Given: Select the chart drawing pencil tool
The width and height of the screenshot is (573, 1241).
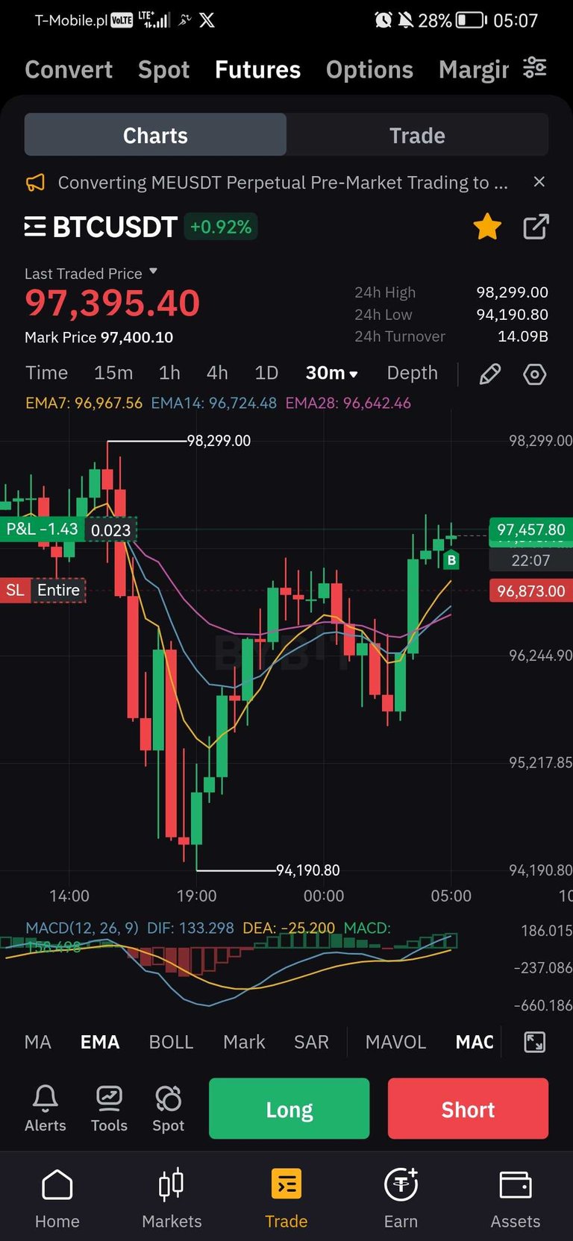Looking at the screenshot, I should pyautogui.click(x=489, y=374).
